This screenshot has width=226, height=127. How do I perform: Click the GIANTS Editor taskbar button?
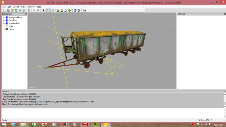[106, 124]
